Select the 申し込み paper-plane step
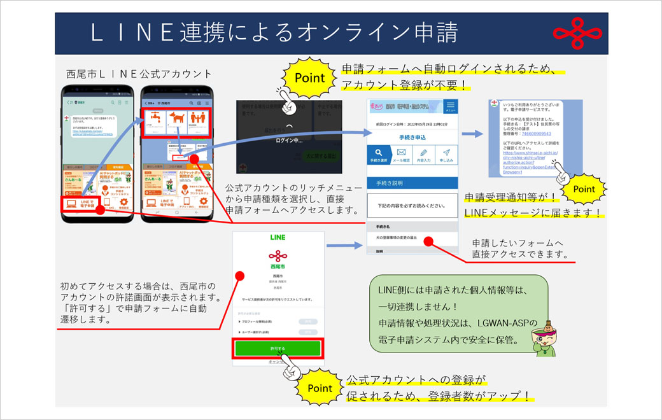Viewport: 662px width, 420px height. pyautogui.click(x=446, y=155)
